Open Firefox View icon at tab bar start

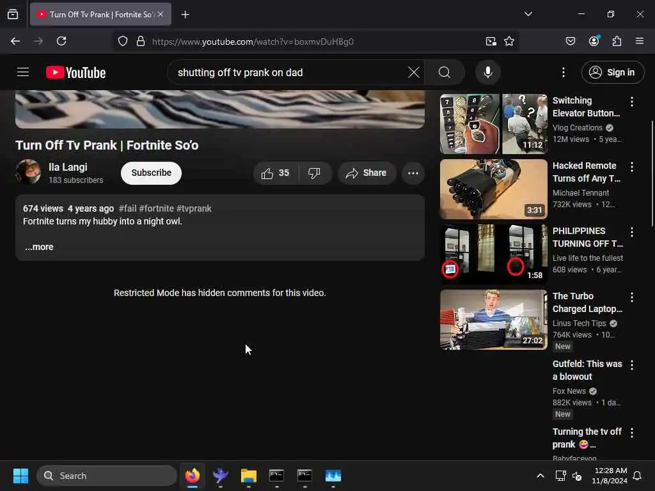13,15
